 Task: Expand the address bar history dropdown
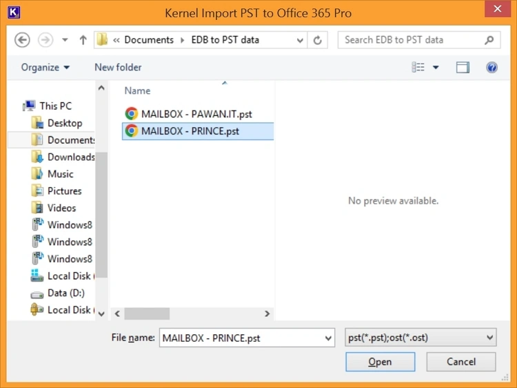(300, 40)
